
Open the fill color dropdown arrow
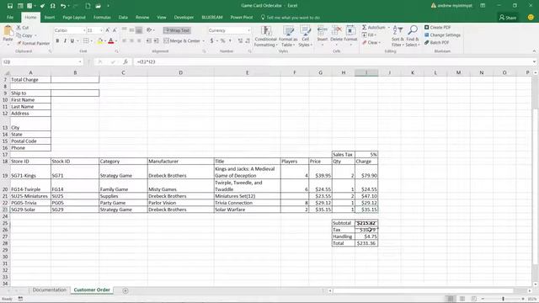(104, 41)
